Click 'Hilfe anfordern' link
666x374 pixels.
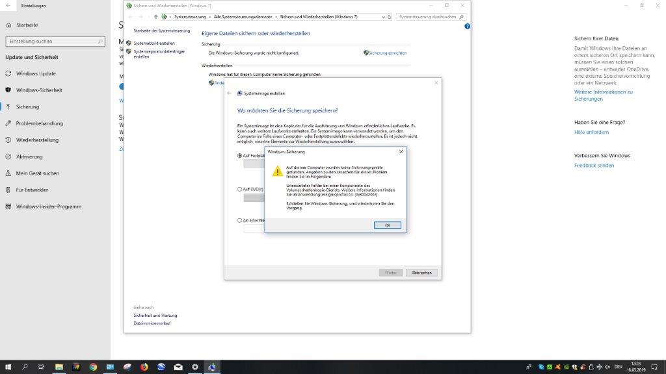point(591,132)
